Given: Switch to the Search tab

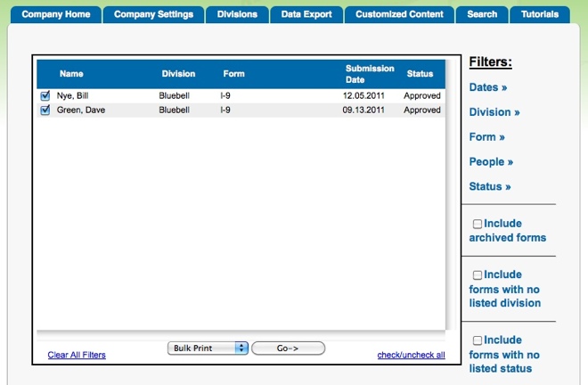Looking at the screenshot, I should [482, 14].
